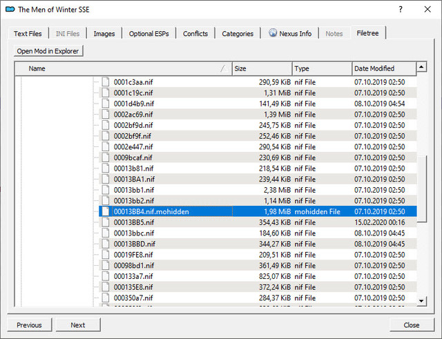Image resolution: width=442 pixels, height=339 pixels.
Task: Click the date 08.10.2019 04:54
Action: click(380, 104)
